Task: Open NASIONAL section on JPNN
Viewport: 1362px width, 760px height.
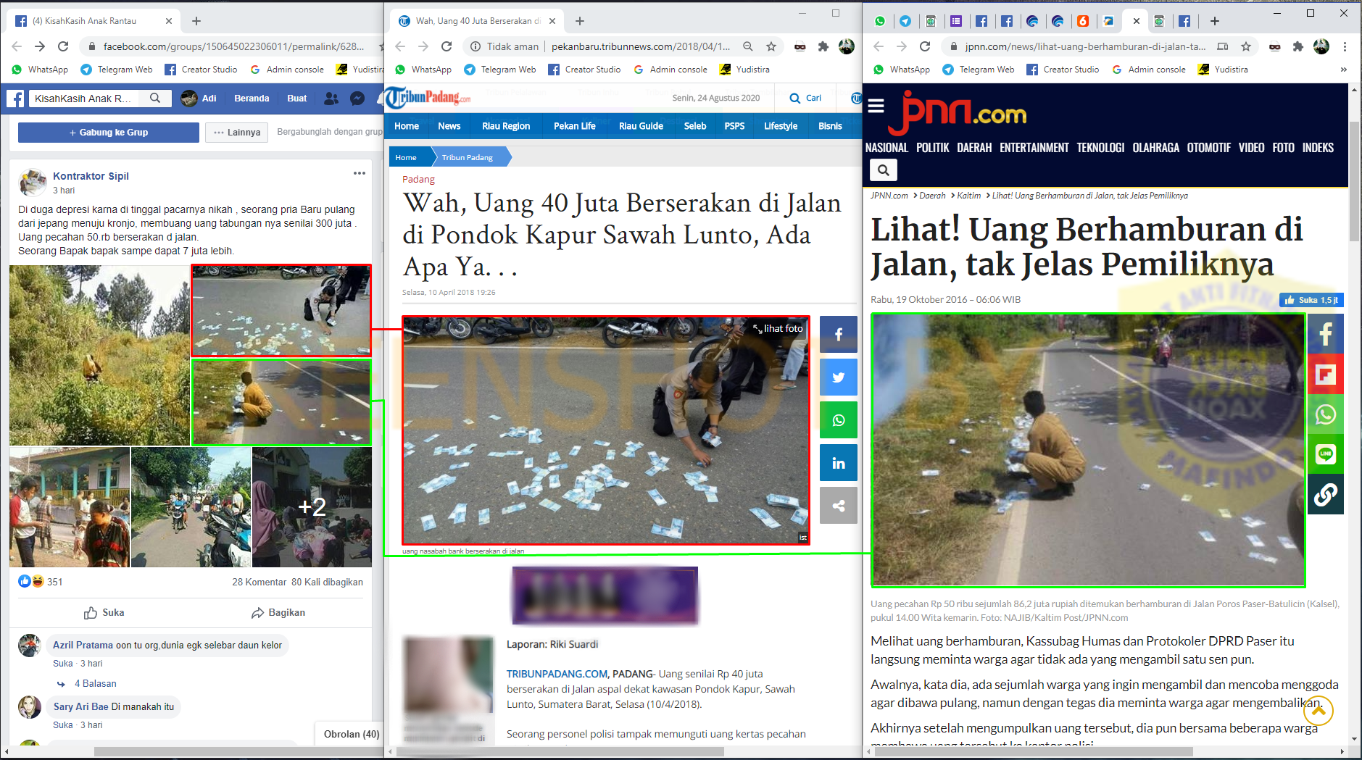Action: click(x=886, y=148)
